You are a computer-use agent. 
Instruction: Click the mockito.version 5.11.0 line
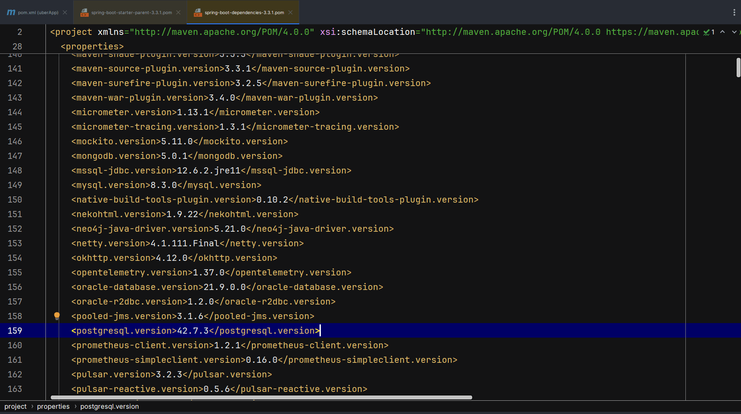click(180, 141)
